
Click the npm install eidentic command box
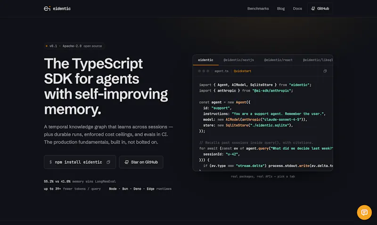tap(80, 162)
